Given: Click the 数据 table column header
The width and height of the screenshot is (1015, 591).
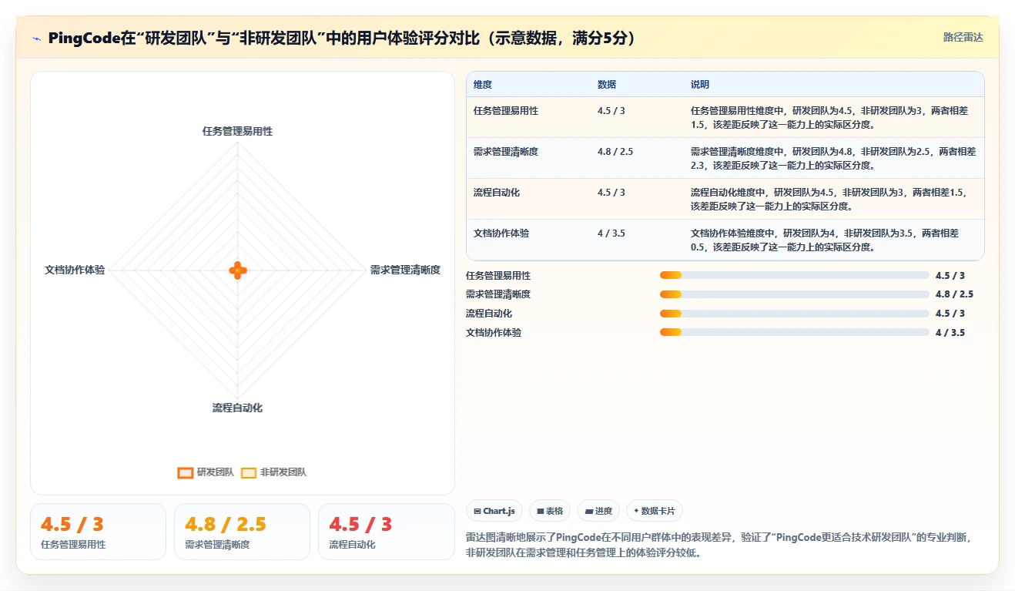Looking at the screenshot, I should 607,85.
